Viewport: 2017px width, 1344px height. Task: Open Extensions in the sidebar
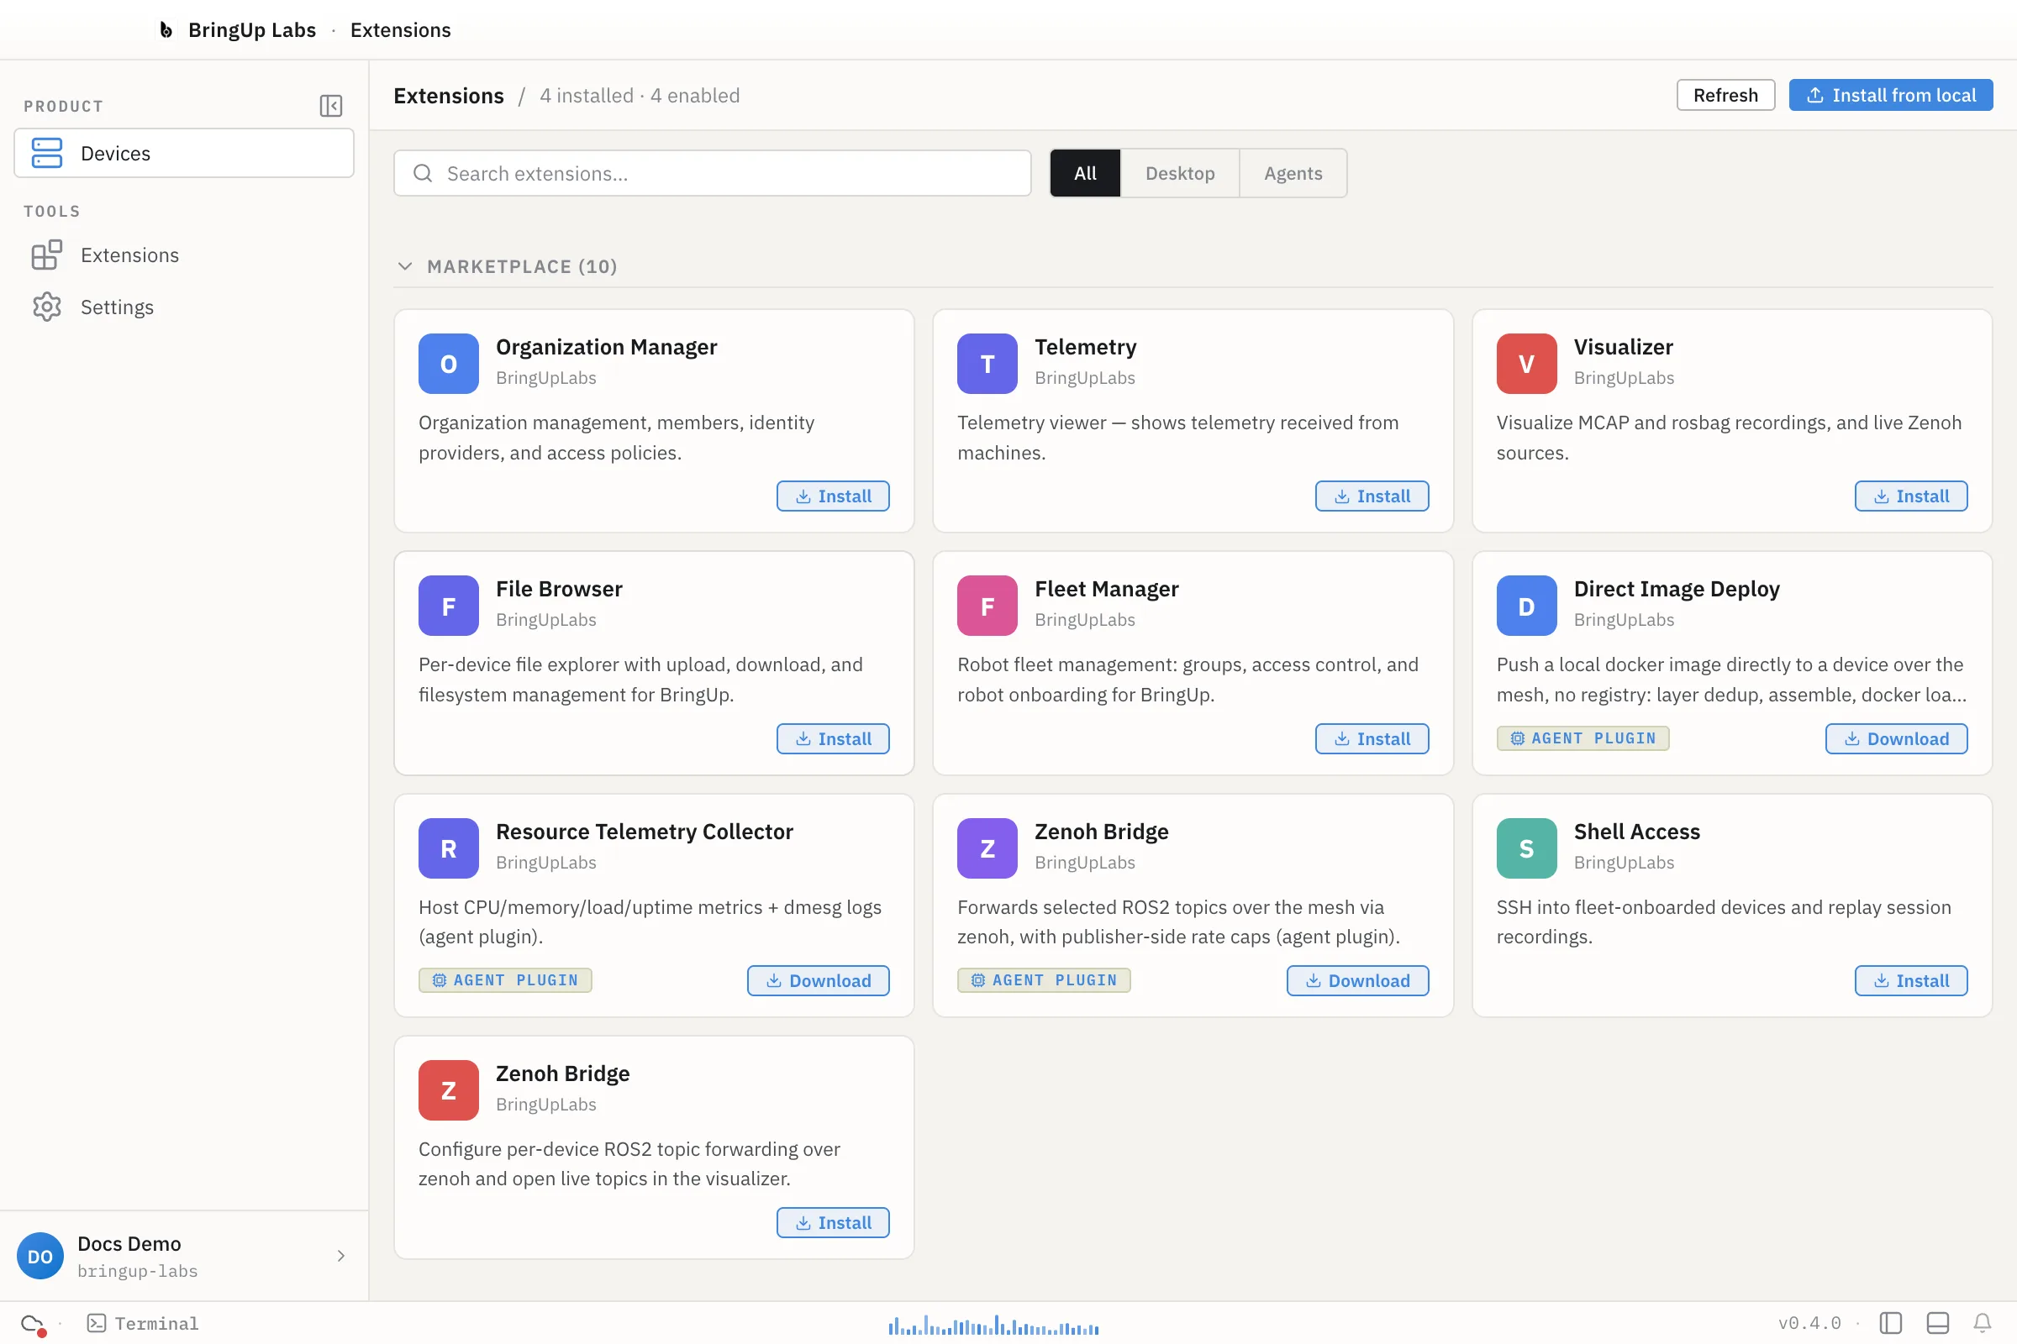183,255
